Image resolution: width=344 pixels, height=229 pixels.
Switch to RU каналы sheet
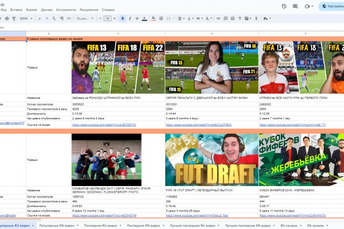point(289,226)
